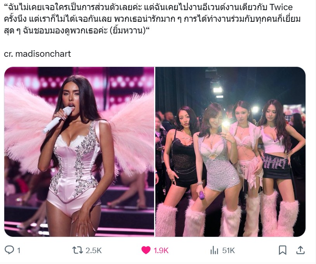The image size is (316, 264).
Task: Click the 51K views count
Action: click(229, 251)
